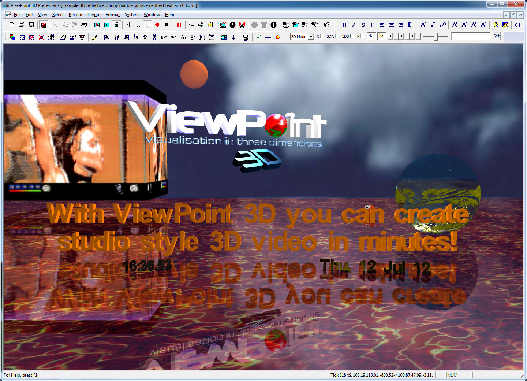Click the clock icon in the toolbar
This screenshot has height=381, width=527.
click(x=232, y=25)
